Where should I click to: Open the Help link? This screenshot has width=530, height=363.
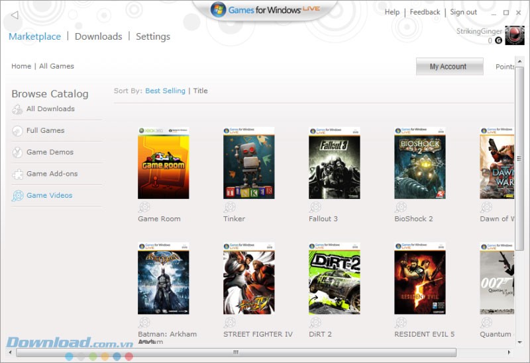[x=392, y=12]
